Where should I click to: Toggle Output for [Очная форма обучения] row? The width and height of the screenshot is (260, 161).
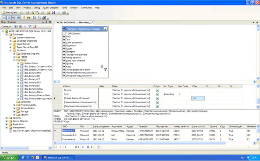157,98
